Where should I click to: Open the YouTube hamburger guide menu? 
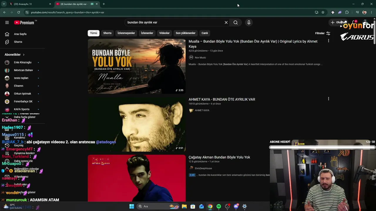pyautogui.click(x=7, y=23)
